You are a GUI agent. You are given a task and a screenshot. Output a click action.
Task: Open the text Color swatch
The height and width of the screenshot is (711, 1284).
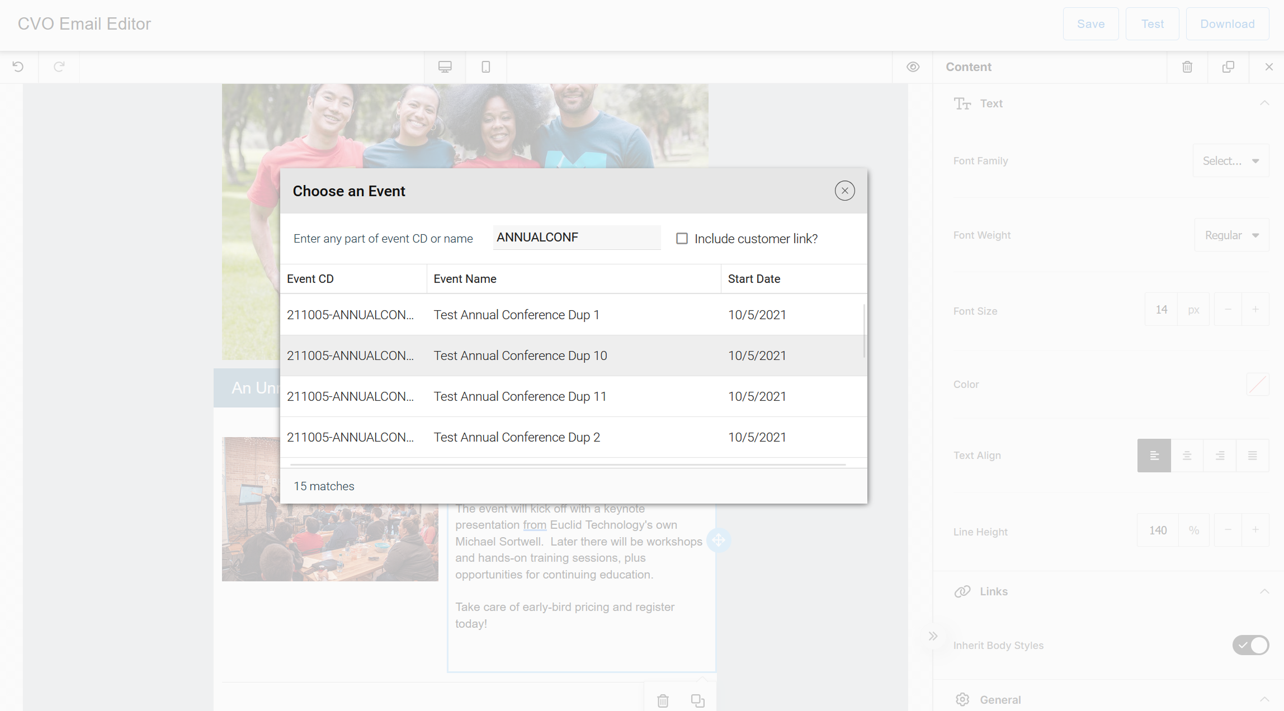1258,385
